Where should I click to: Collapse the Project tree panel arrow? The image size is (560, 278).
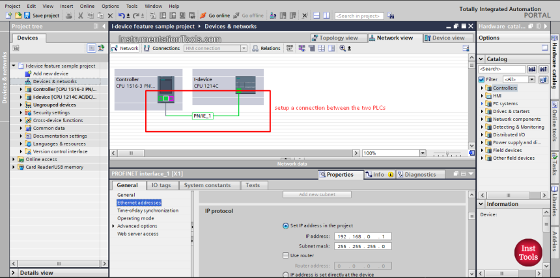pyautogui.click(x=104, y=27)
